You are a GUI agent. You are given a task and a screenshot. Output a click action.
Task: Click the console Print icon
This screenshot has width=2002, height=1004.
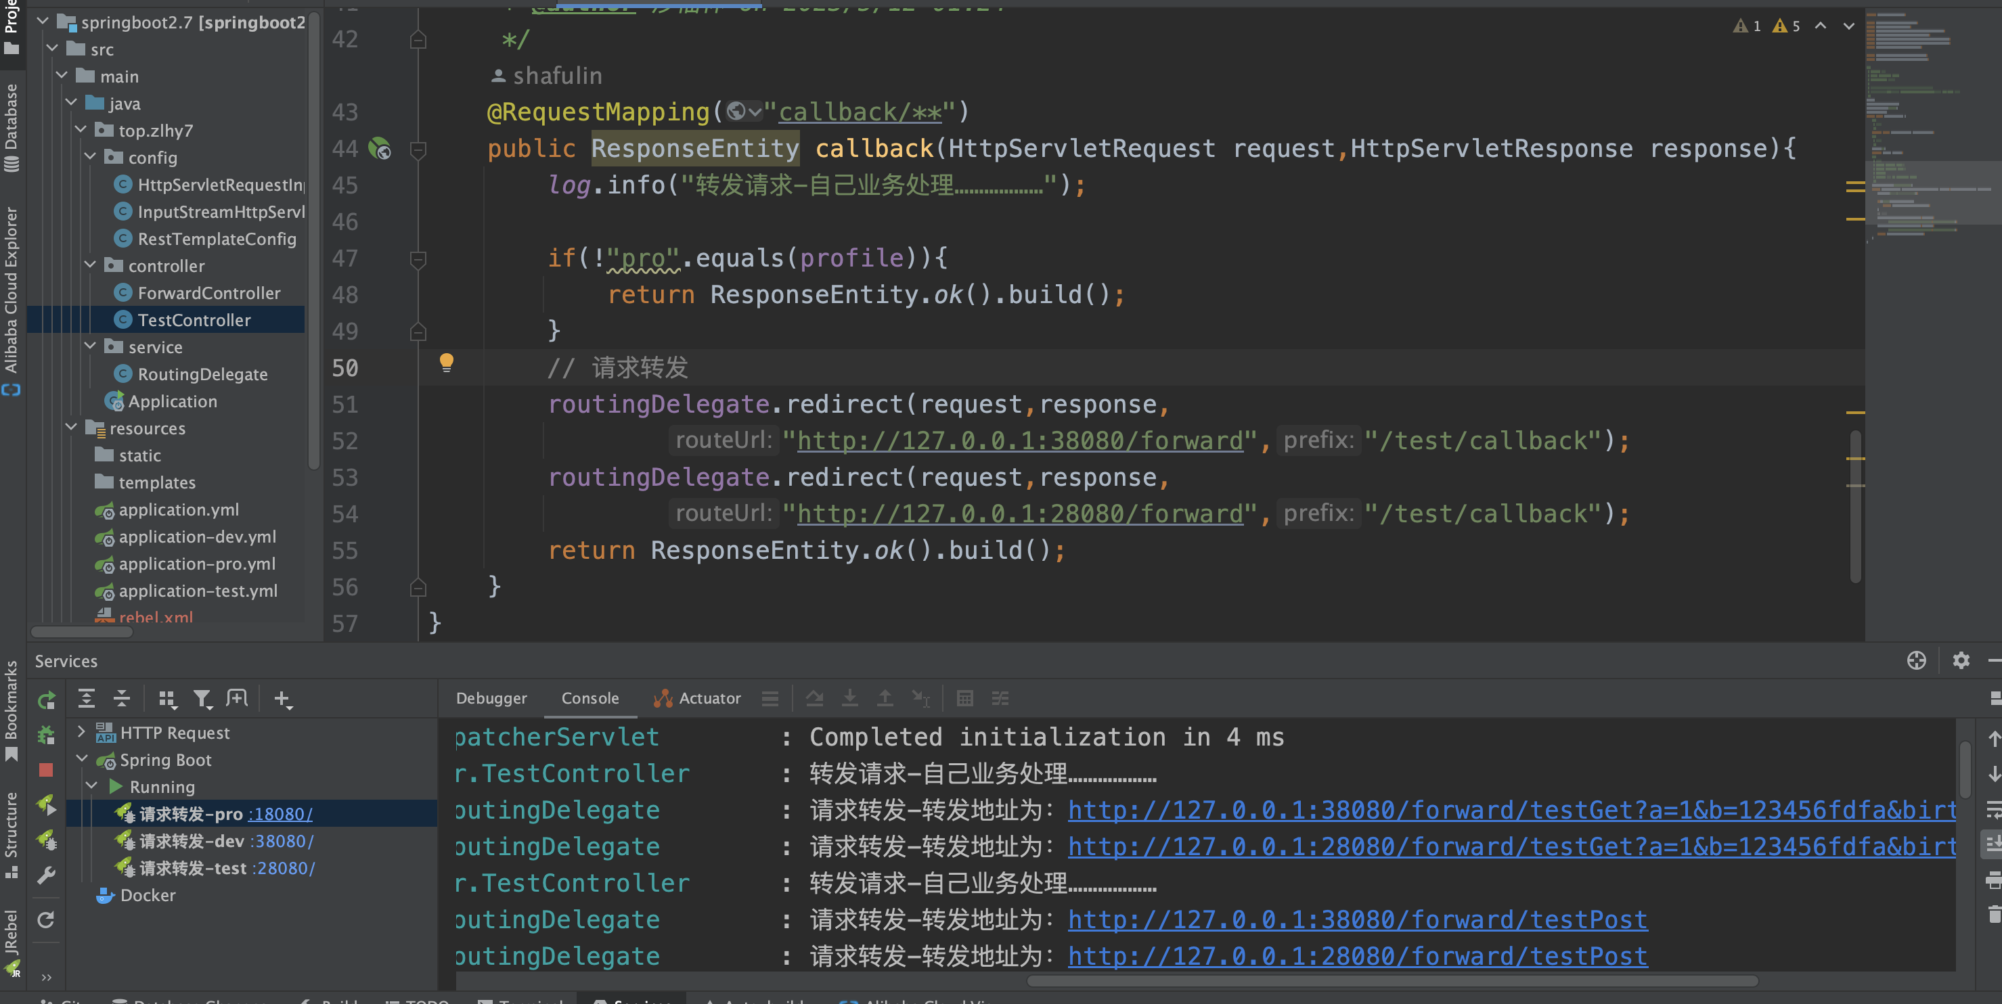click(x=1993, y=880)
